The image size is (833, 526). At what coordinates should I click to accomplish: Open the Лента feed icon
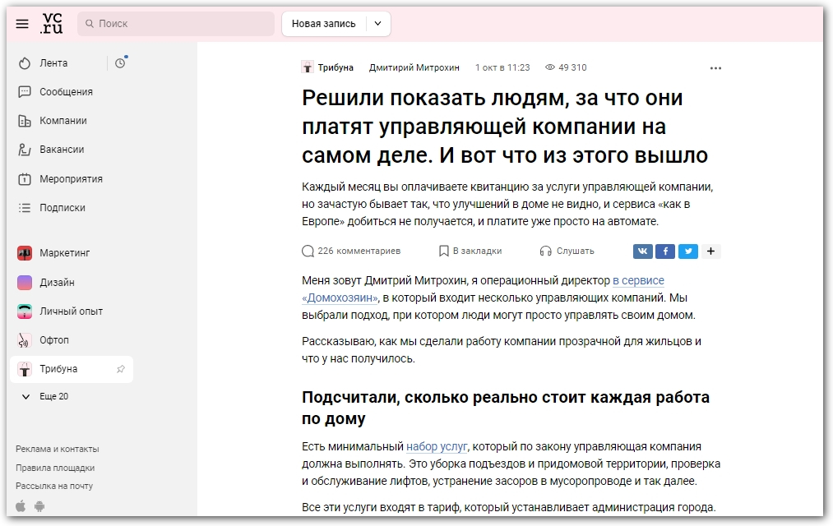25,63
